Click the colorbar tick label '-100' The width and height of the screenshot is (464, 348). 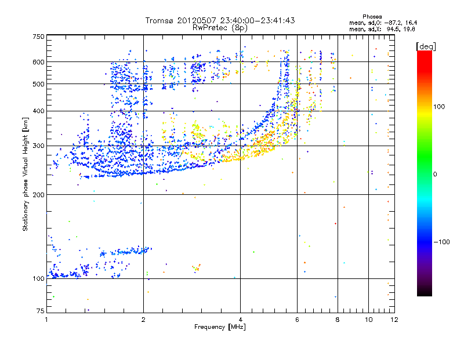click(442, 242)
